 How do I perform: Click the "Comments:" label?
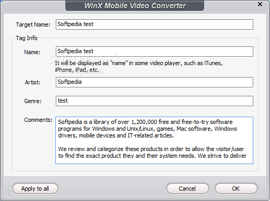tap(38, 120)
